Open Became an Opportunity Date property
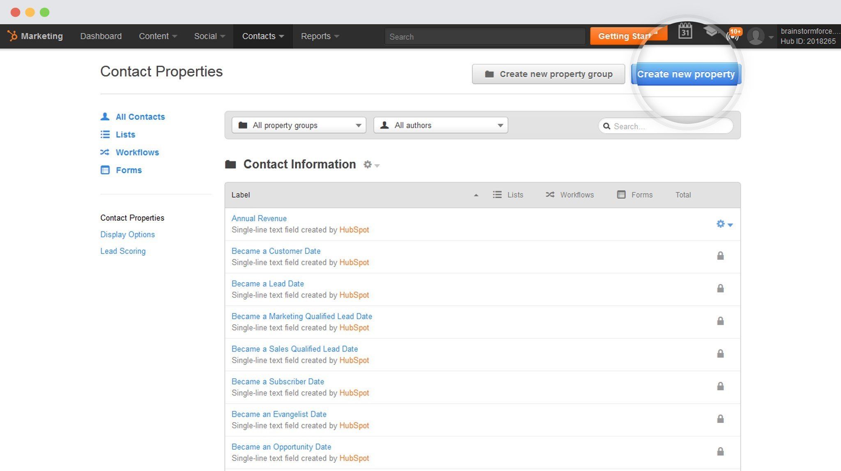 click(x=281, y=446)
